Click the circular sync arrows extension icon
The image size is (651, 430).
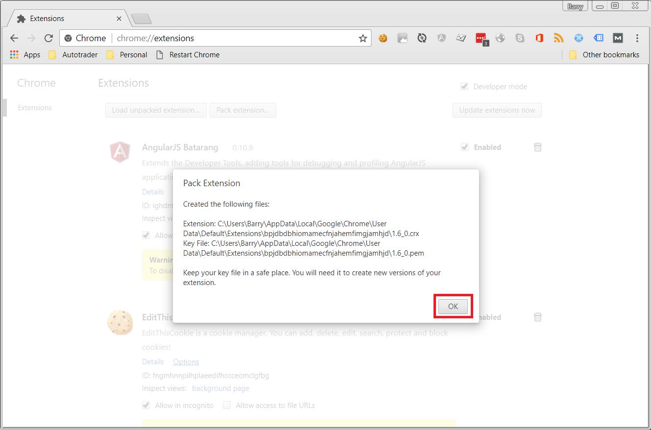click(x=422, y=38)
